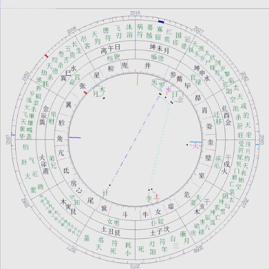Select the green 木 (Jupiter) planet symbol

pyautogui.click(x=102, y=89)
